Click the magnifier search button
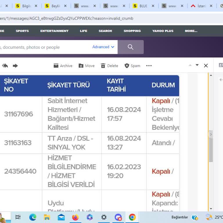 [x=131, y=47]
